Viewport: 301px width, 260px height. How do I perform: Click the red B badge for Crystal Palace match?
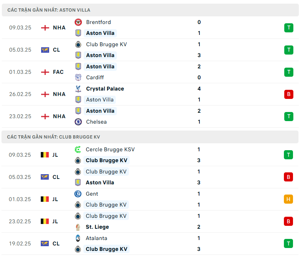(x=289, y=94)
